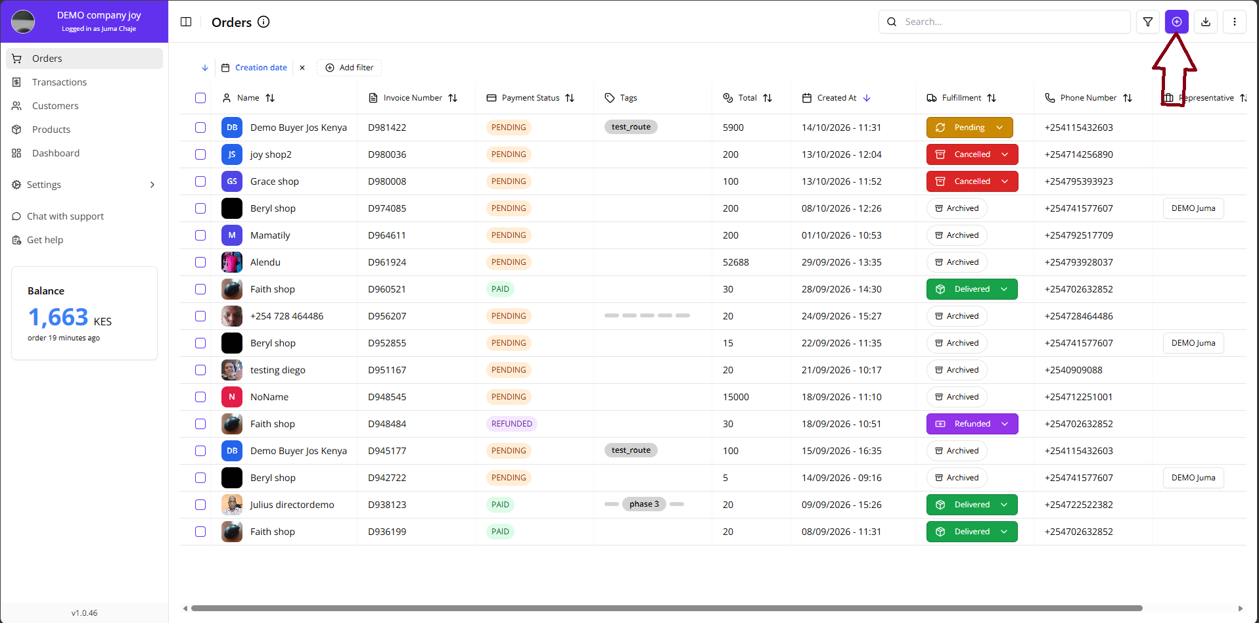Open the filter funnel icon

click(x=1148, y=22)
